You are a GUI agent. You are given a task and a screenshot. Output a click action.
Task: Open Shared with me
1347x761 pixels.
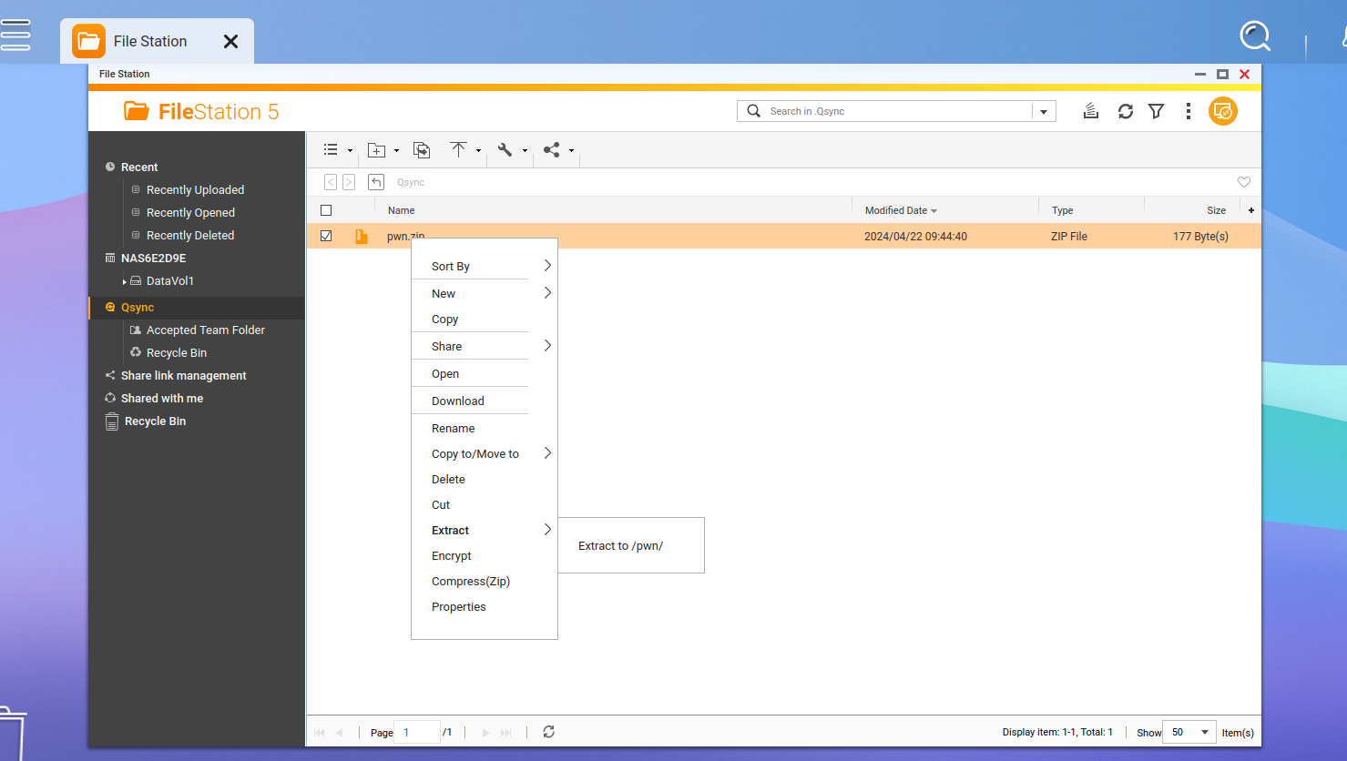click(x=162, y=398)
